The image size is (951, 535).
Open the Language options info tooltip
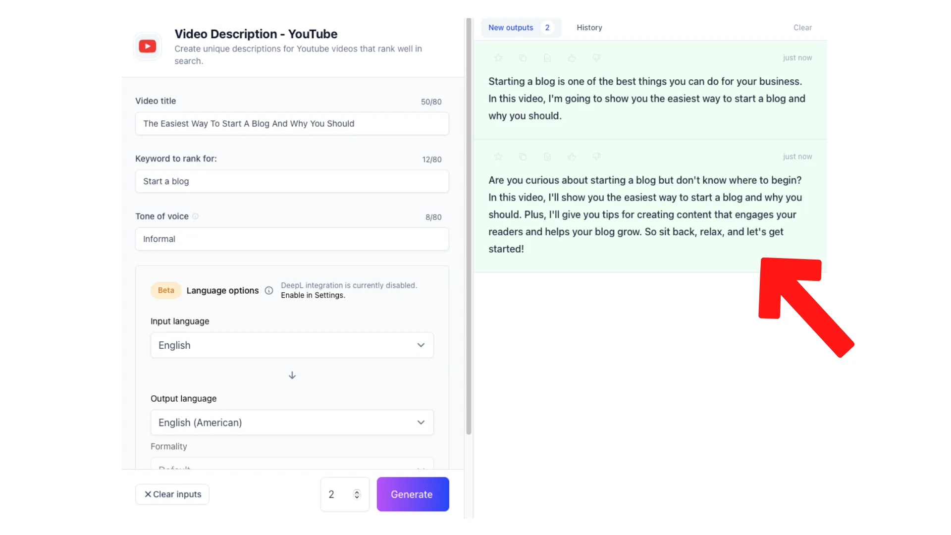coord(269,290)
